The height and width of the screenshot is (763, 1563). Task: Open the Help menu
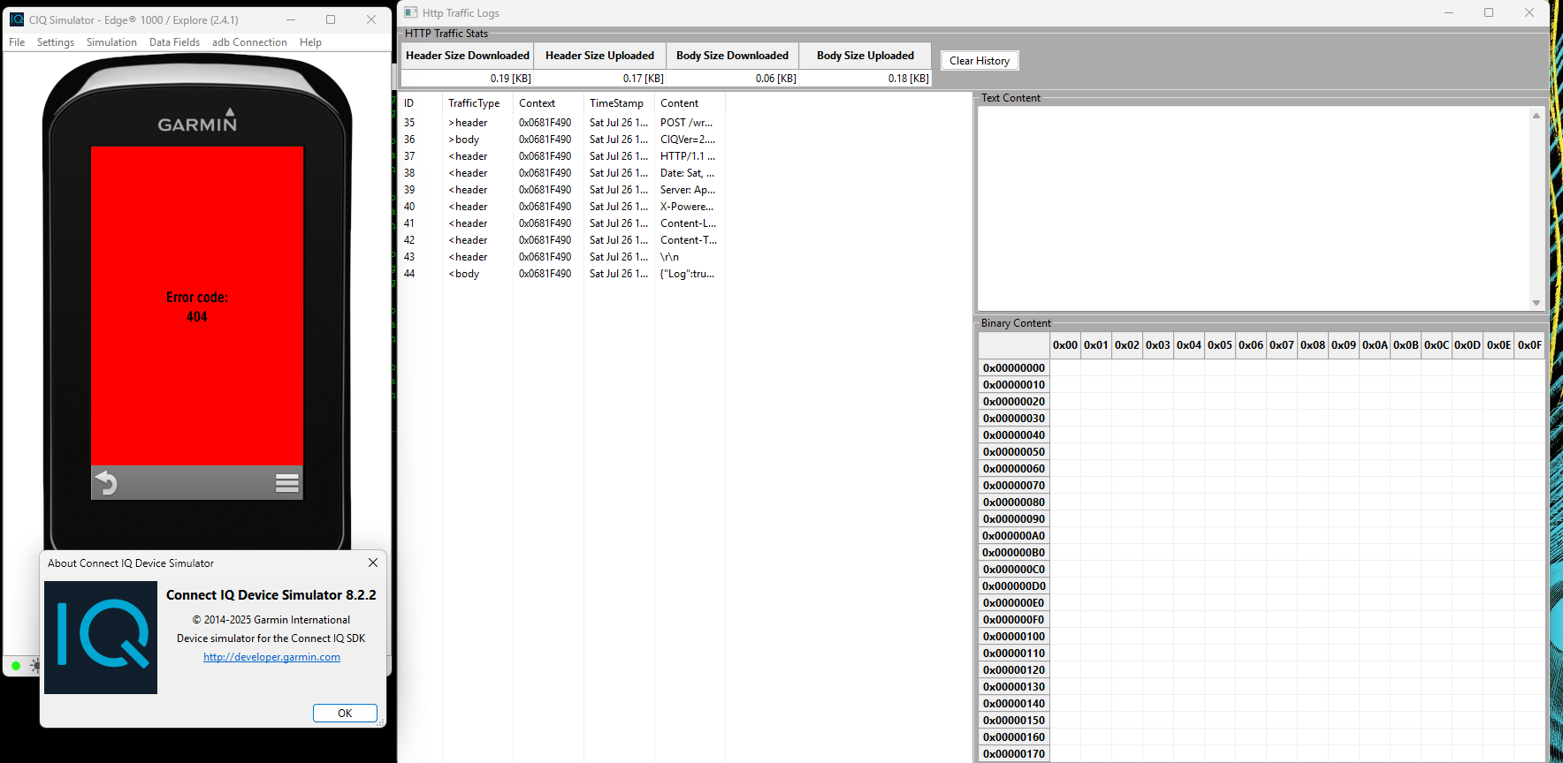click(310, 42)
